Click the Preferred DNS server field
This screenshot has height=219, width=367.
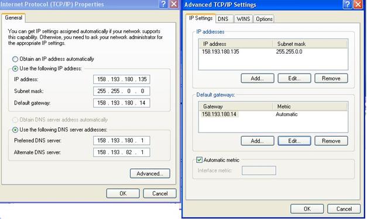[122, 141]
